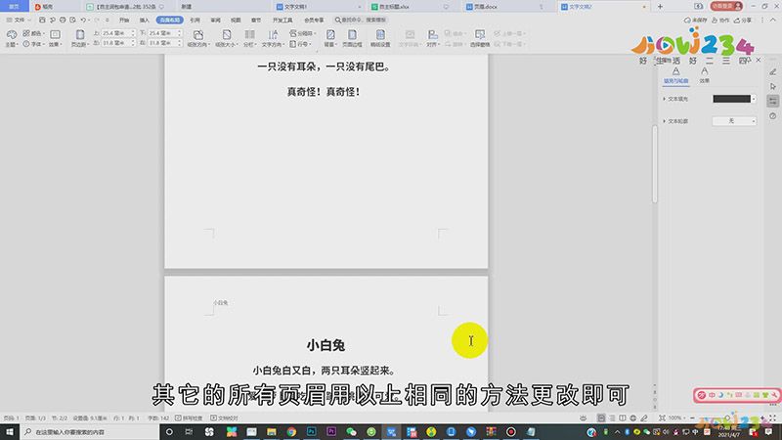Image resolution: width=782 pixels, height=440 pixels.
Task: Collapse the ribbon with the chevron
Action: pos(773,20)
